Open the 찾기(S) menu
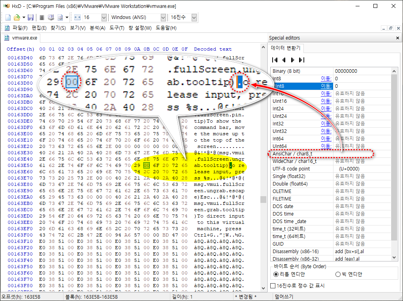The height and width of the screenshot is (301, 403). [x=58, y=28]
